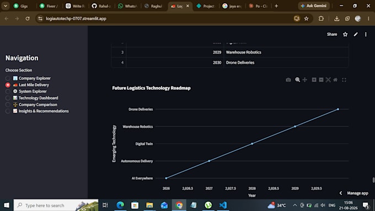Select the chart Zoom tool
Image resolution: width=375 pixels, height=211 pixels.
(297, 80)
